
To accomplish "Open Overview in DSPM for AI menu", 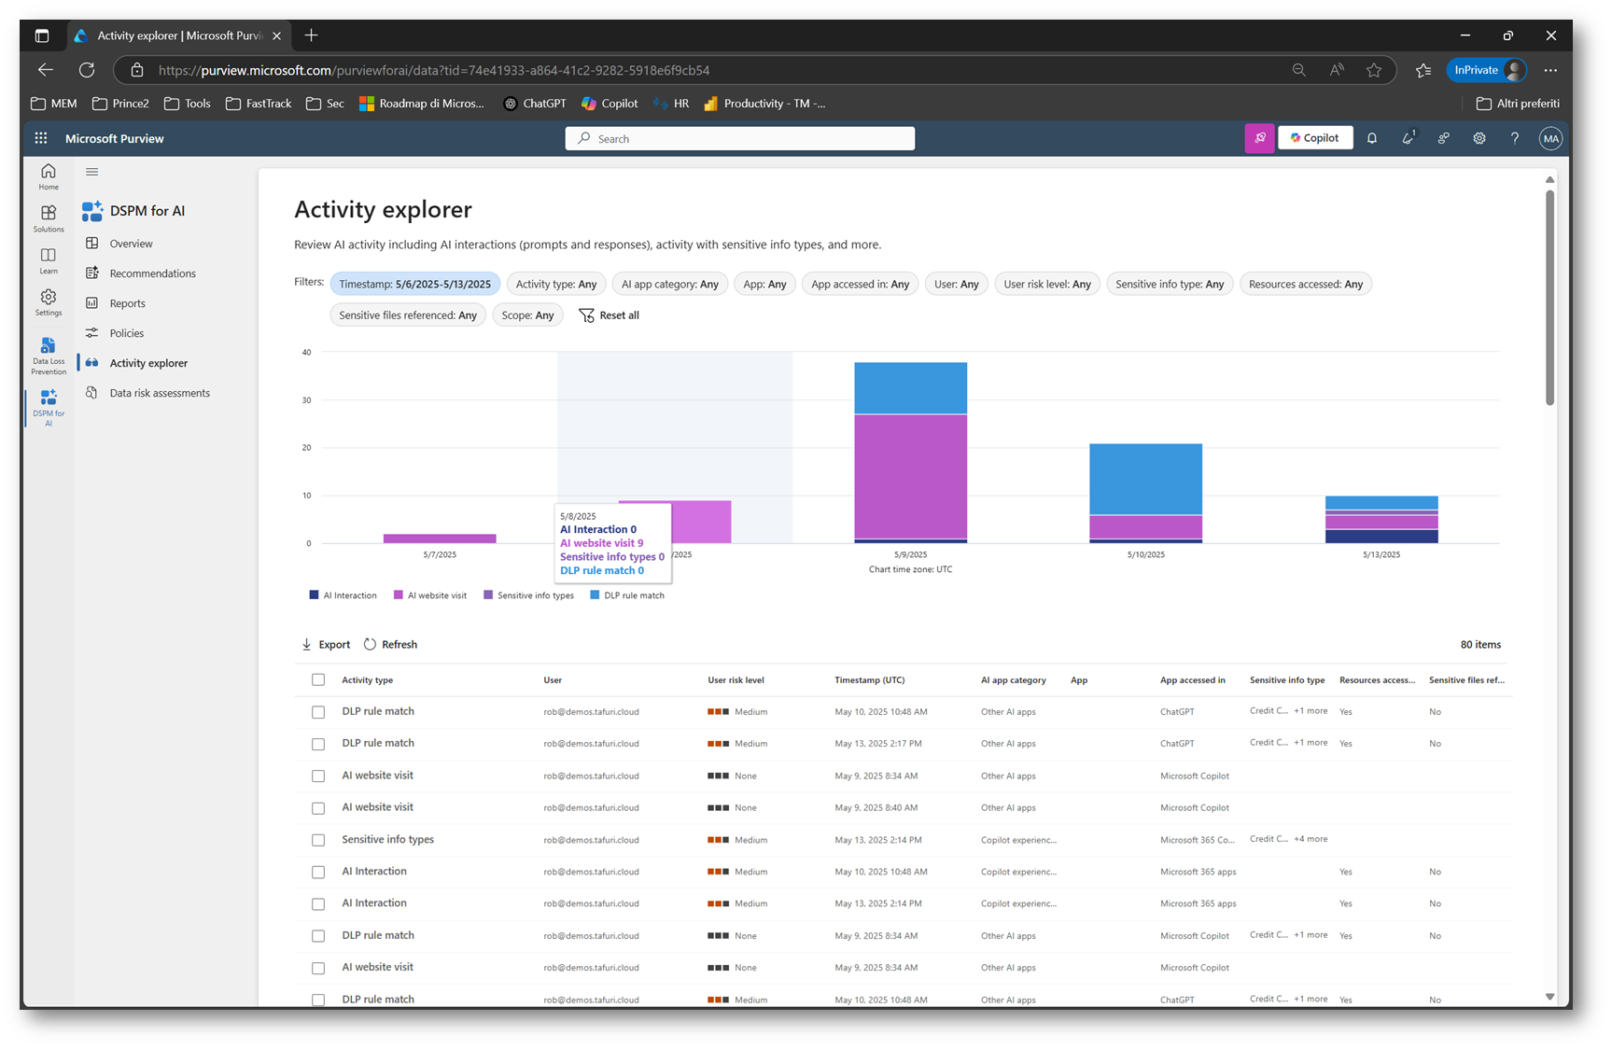I will point(131,244).
